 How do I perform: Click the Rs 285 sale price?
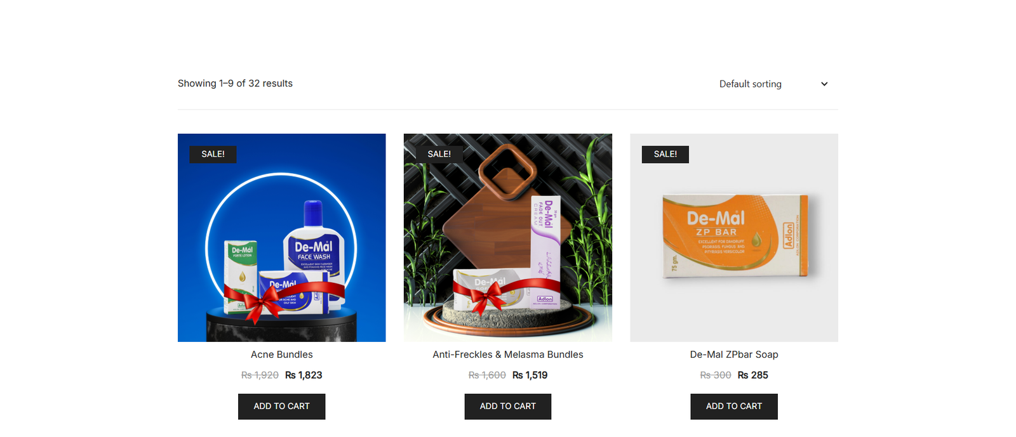tap(753, 375)
